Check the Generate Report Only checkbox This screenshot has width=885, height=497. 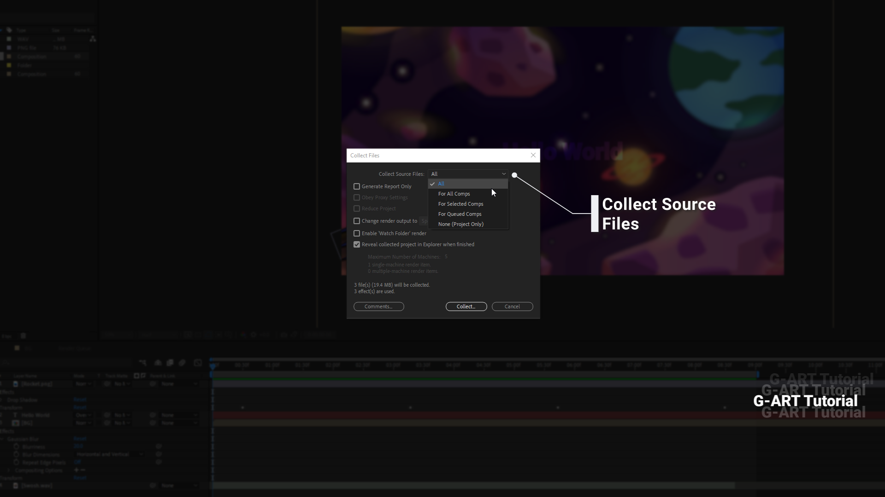[x=357, y=186]
